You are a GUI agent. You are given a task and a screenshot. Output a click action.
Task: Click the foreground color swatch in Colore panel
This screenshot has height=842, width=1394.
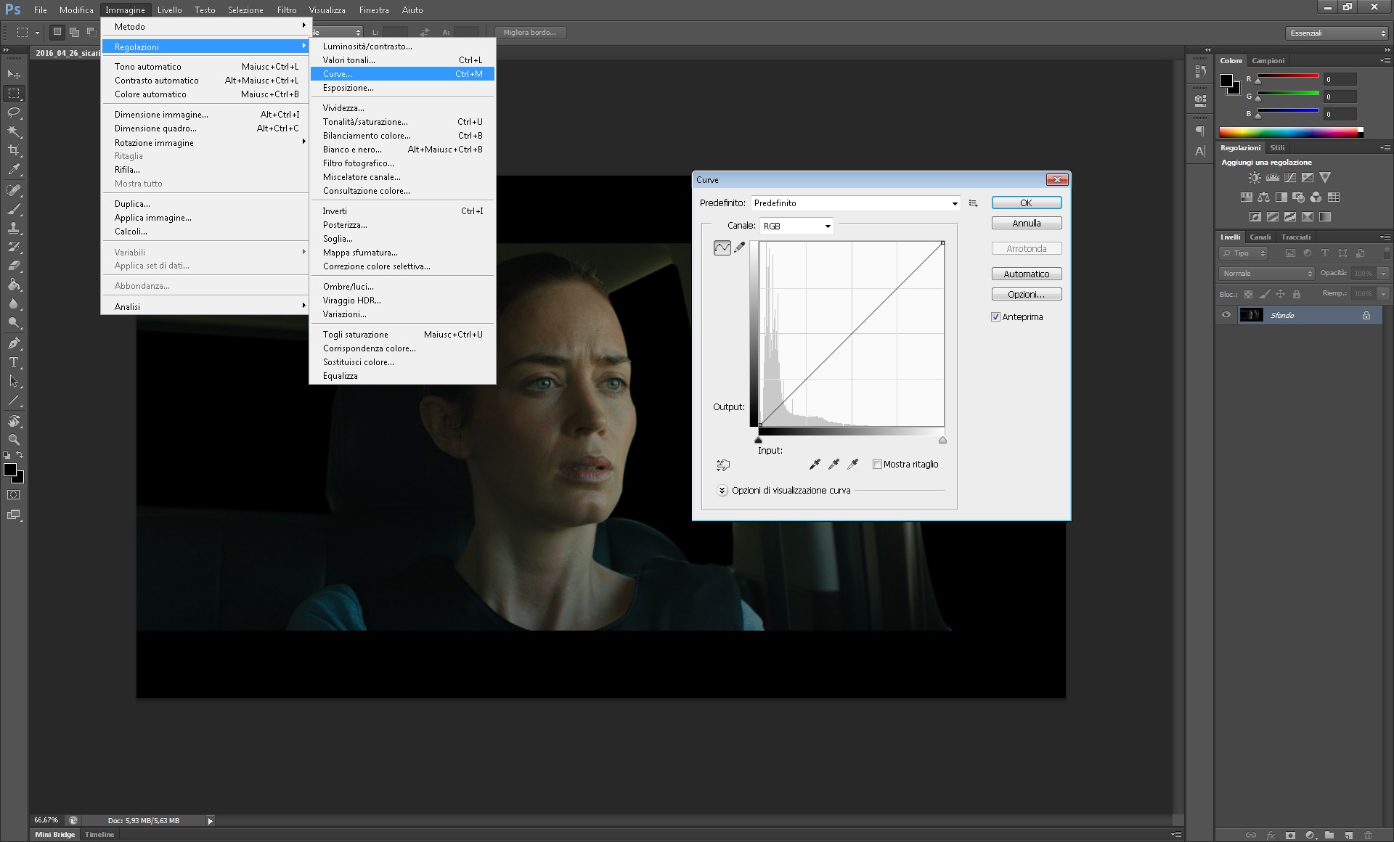click(x=1226, y=81)
